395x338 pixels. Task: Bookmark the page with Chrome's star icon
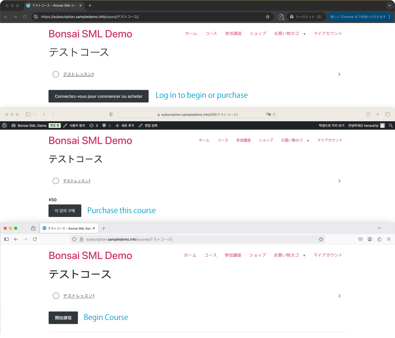(267, 17)
